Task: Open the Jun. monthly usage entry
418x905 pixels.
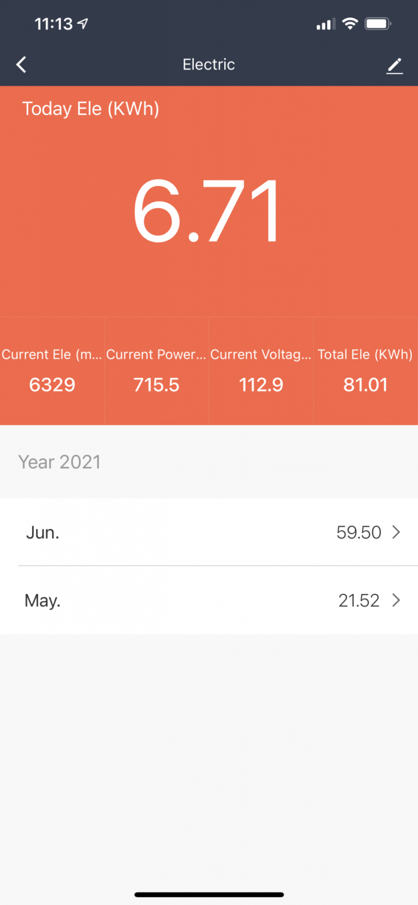Action: [x=209, y=532]
